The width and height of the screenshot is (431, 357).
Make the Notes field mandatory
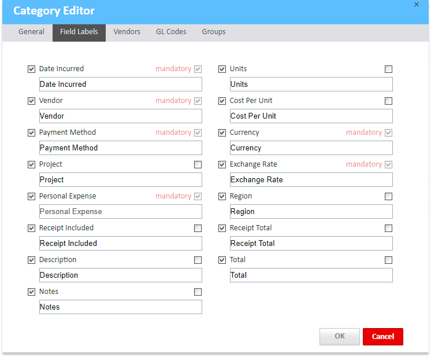point(198,292)
